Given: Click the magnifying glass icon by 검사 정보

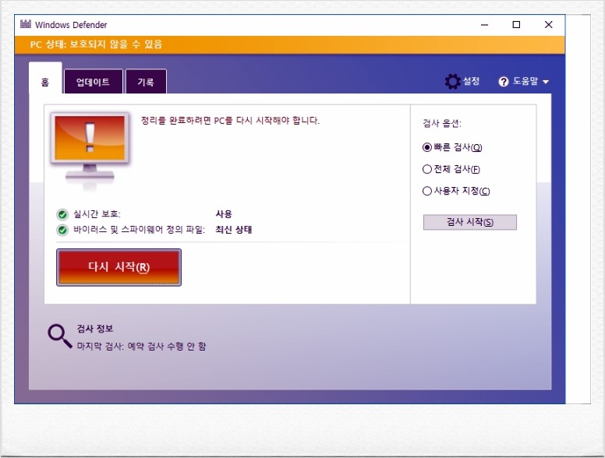Looking at the screenshot, I should 60,336.
